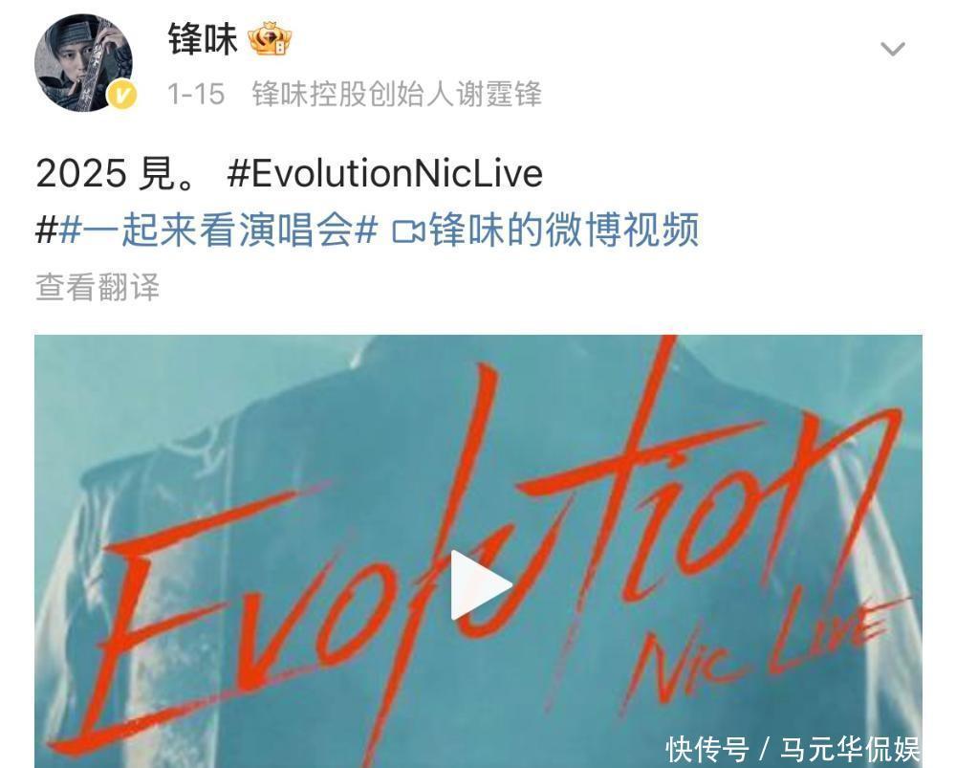Select the post date 1-15
Image resolution: width=956 pixels, height=768 pixels.
click(x=196, y=95)
